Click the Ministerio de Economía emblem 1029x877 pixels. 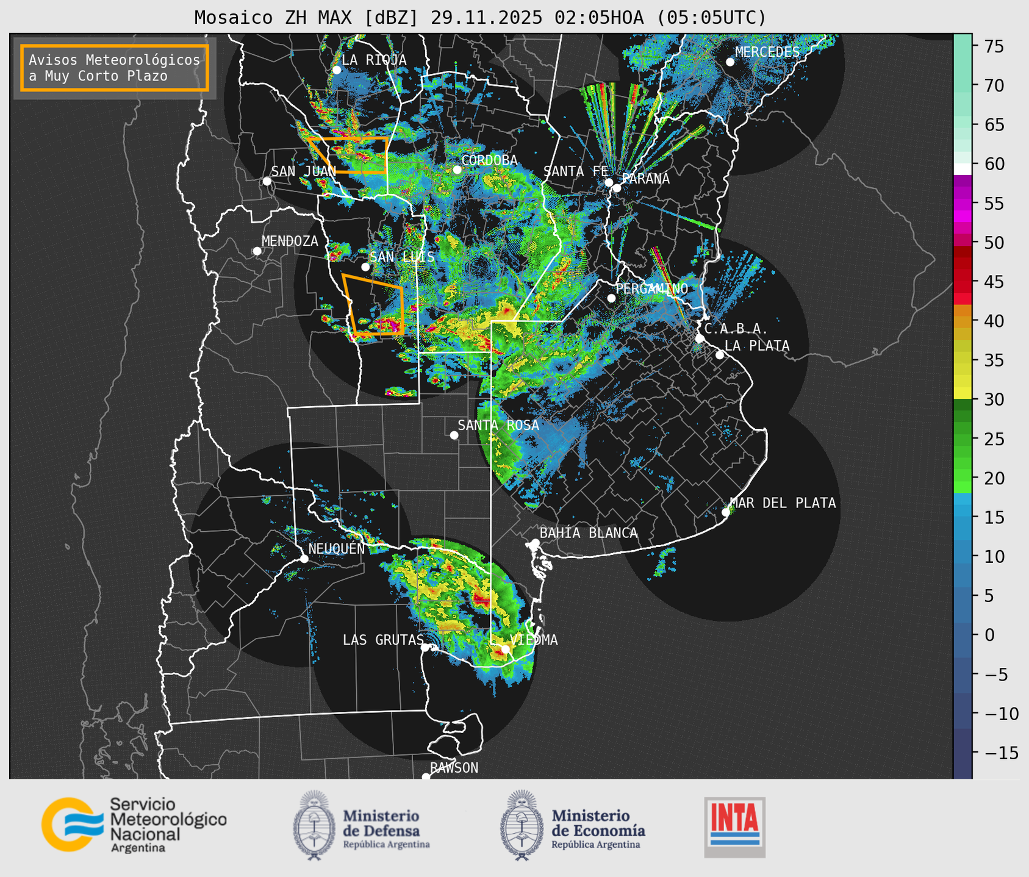pyautogui.click(x=522, y=825)
